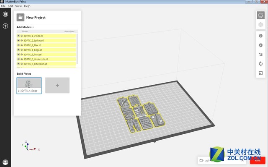This screenshot has height=167, width=268.
Task: Click Add Models +
Action: point(25,27)
